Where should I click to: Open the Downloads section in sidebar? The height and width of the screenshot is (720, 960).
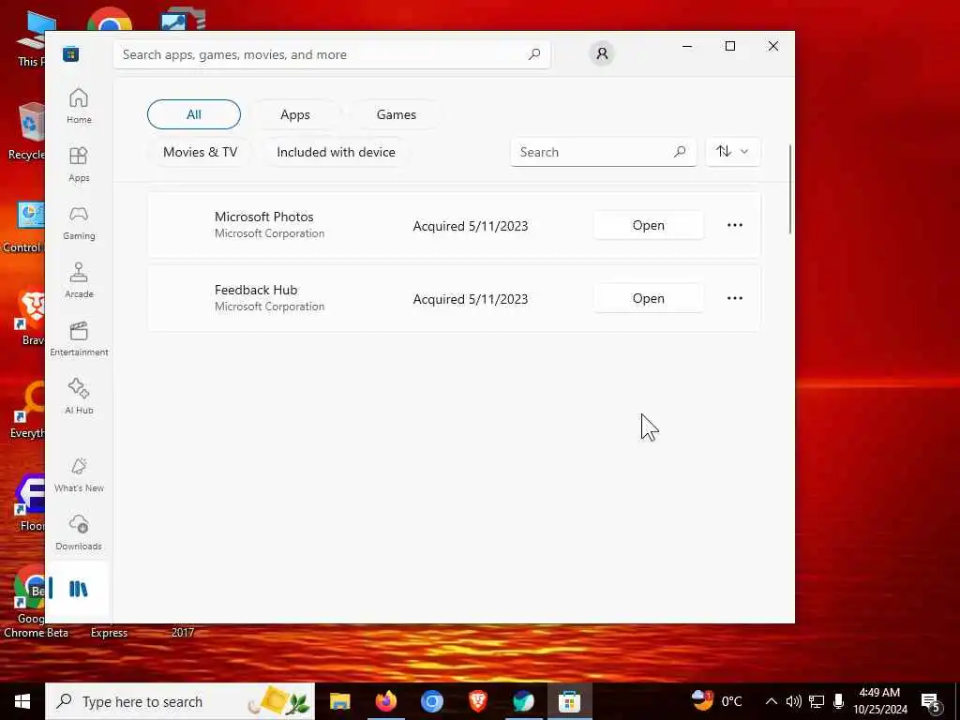[x=79, y=532]
